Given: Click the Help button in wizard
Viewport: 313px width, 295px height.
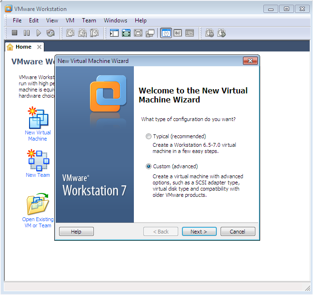Looking at the screenshot, I should [x=76, y=232].
